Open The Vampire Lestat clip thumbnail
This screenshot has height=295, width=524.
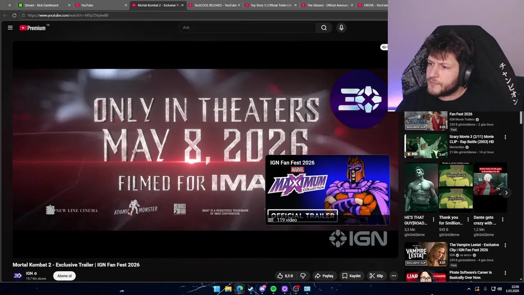click(426, 254)
